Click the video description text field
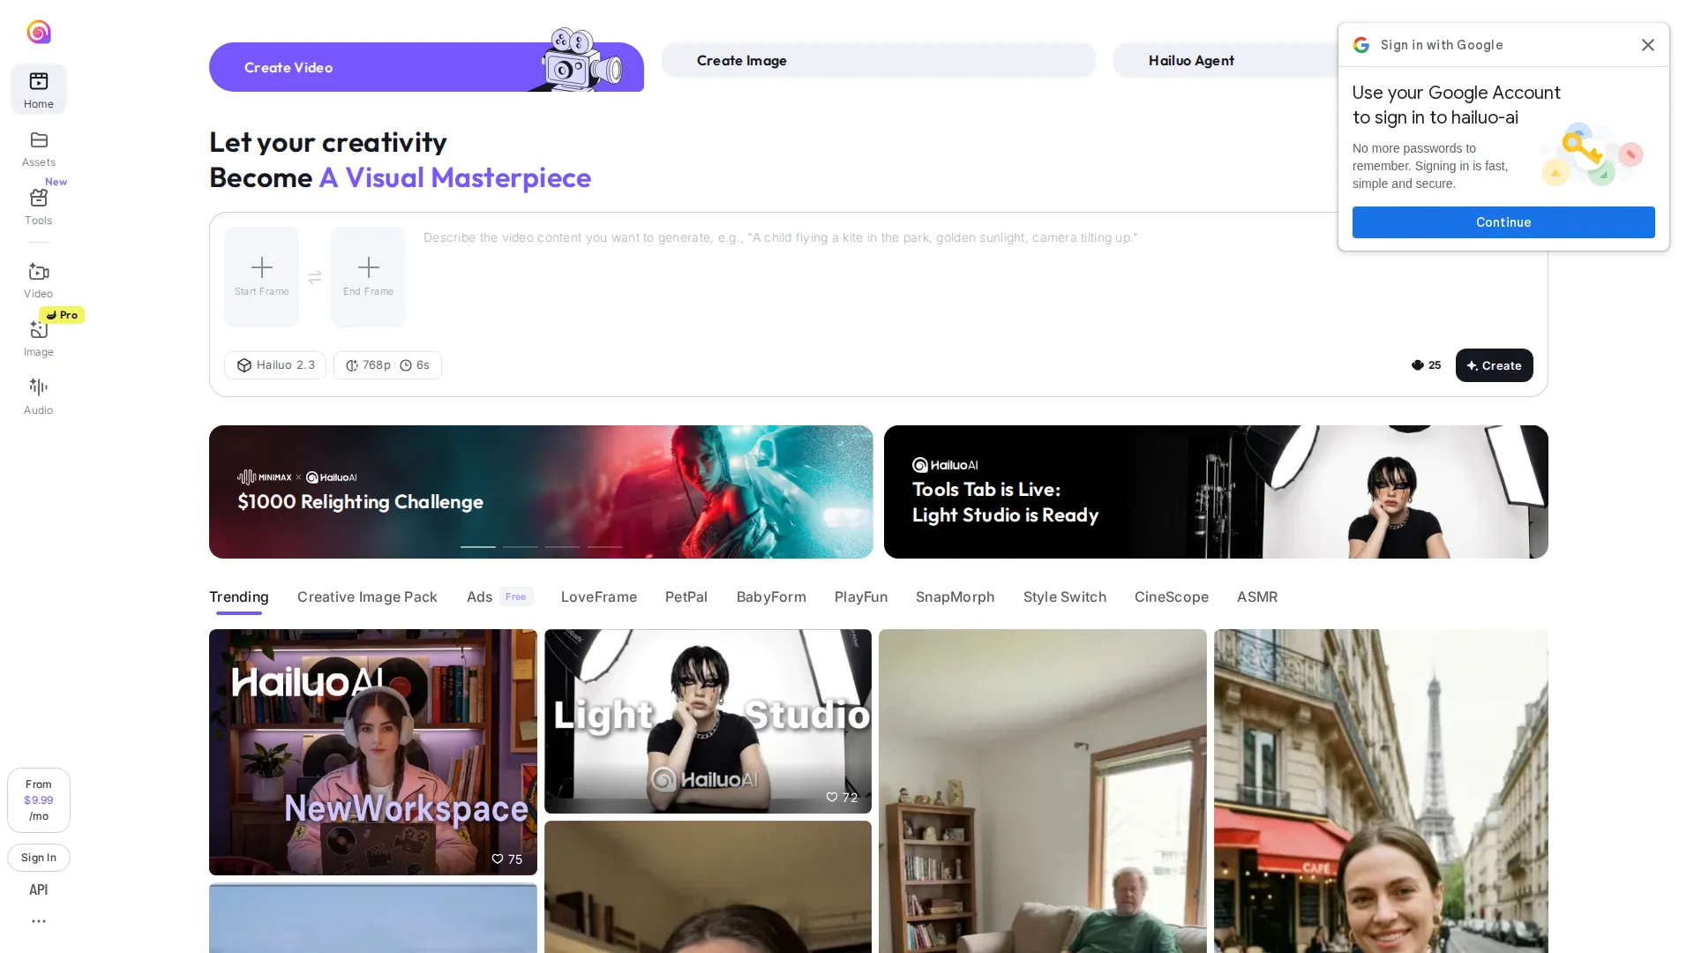This screenshot has width=1694, height=953. click(x=978, y=277)
